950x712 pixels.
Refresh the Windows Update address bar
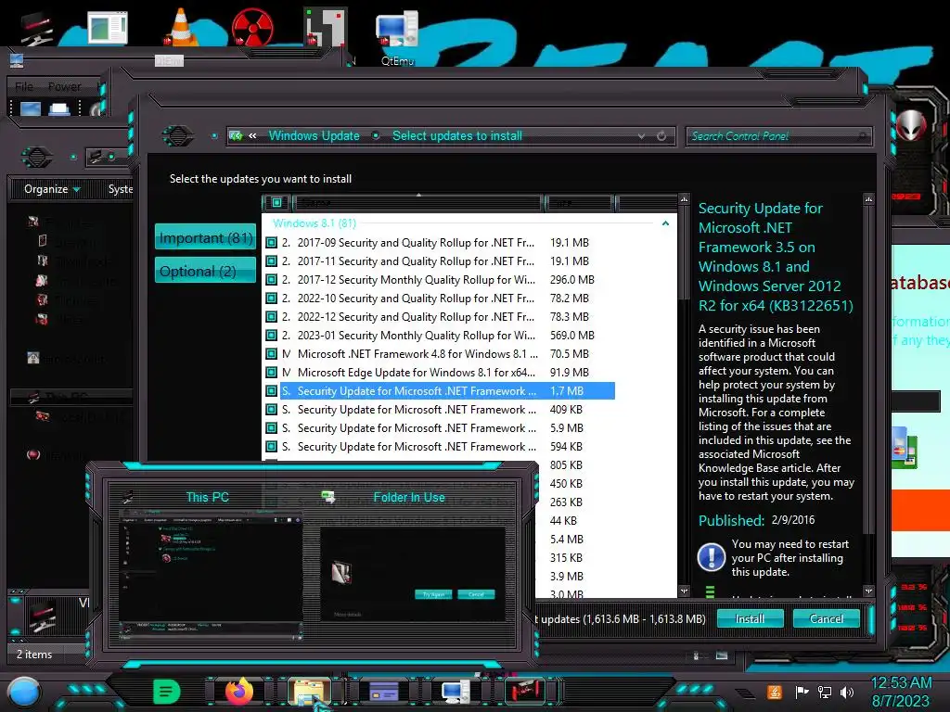pos(661,136)
